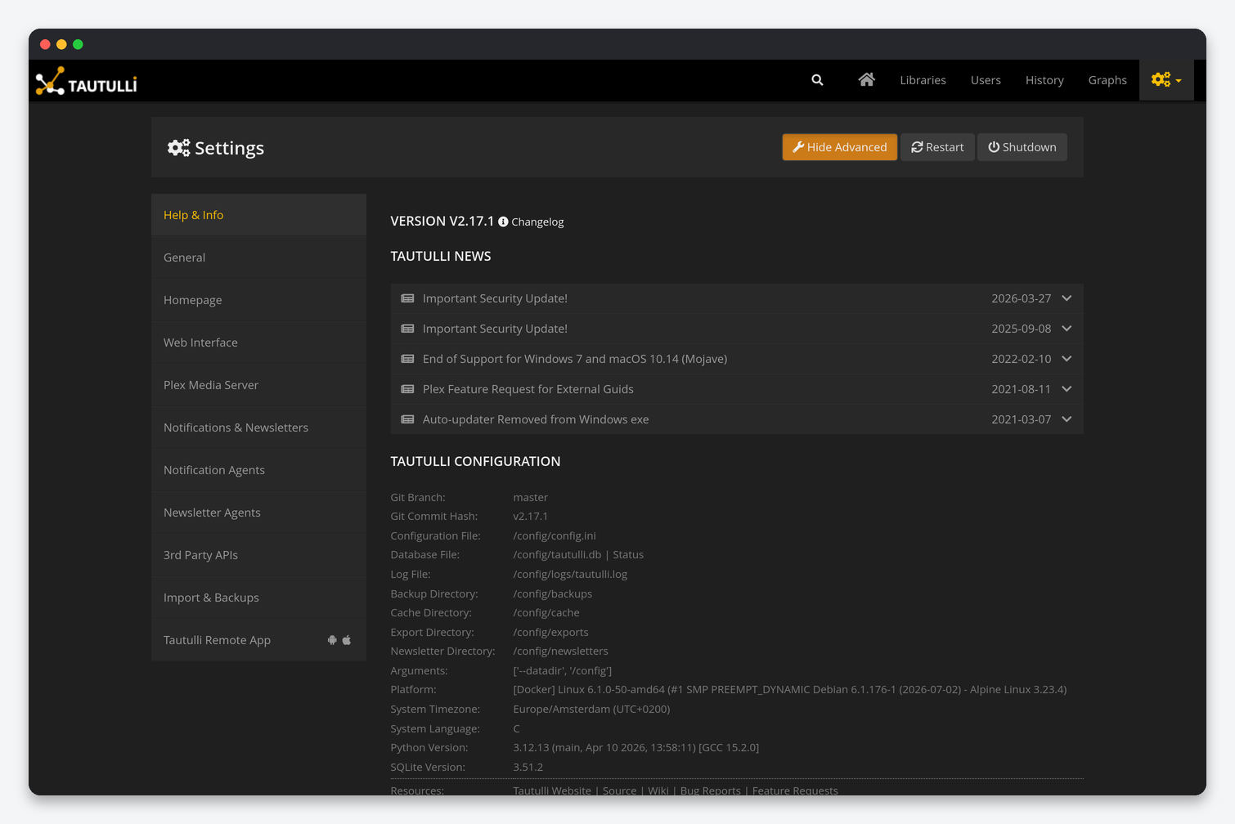The width and height of the screenshot is (1235, 824).
Task: Open the Changelog link
Action: [537, 222]
